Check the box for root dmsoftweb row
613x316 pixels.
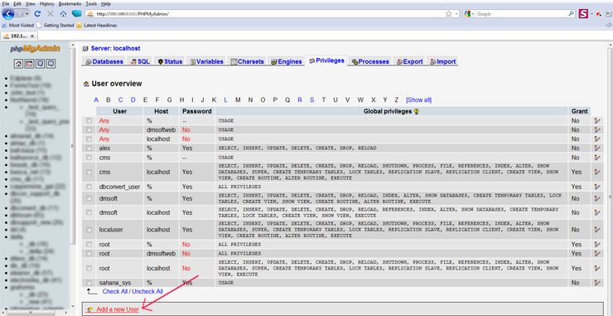(x=89, y=253)
